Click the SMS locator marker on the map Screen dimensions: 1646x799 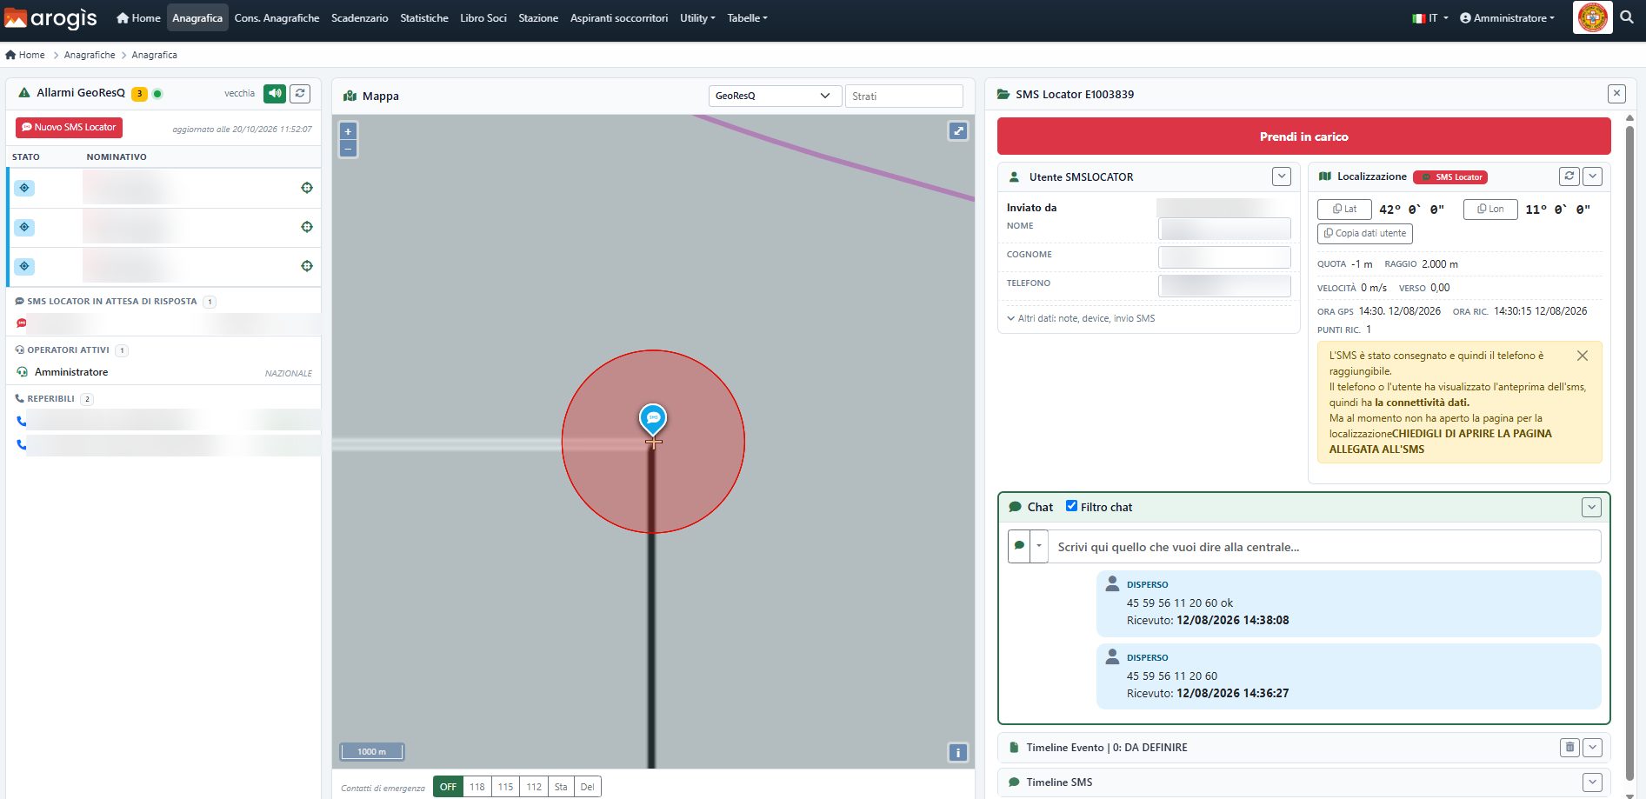(653, 419)
